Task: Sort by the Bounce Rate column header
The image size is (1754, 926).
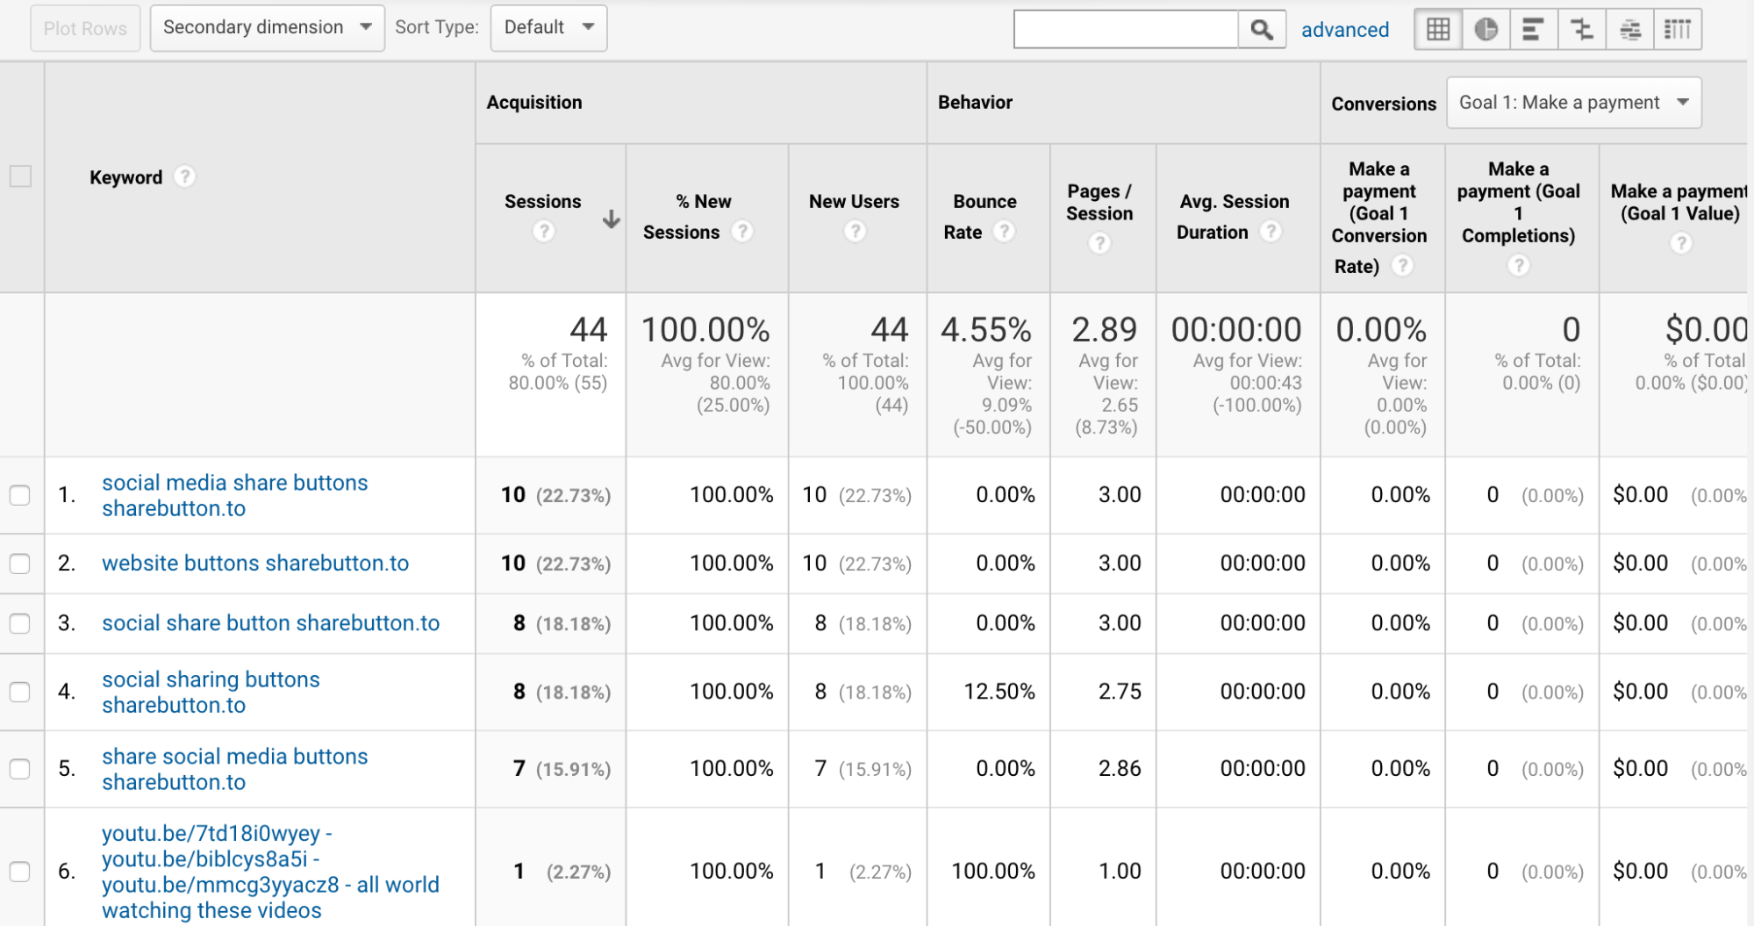Action: (x=979, y=217)
